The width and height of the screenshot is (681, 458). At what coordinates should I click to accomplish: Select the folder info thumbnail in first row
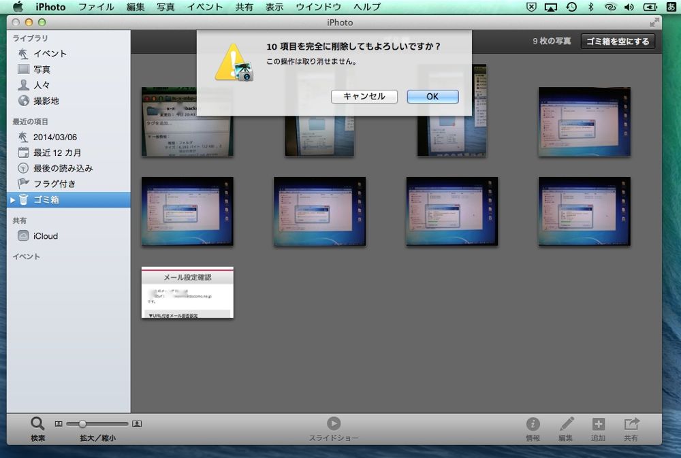[x=187, y=122]
